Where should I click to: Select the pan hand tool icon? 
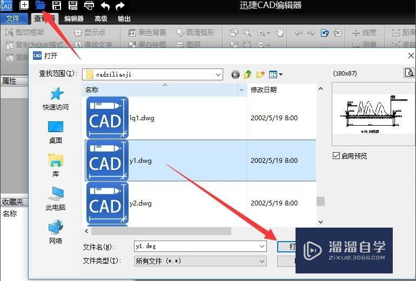tap(279, 33)
